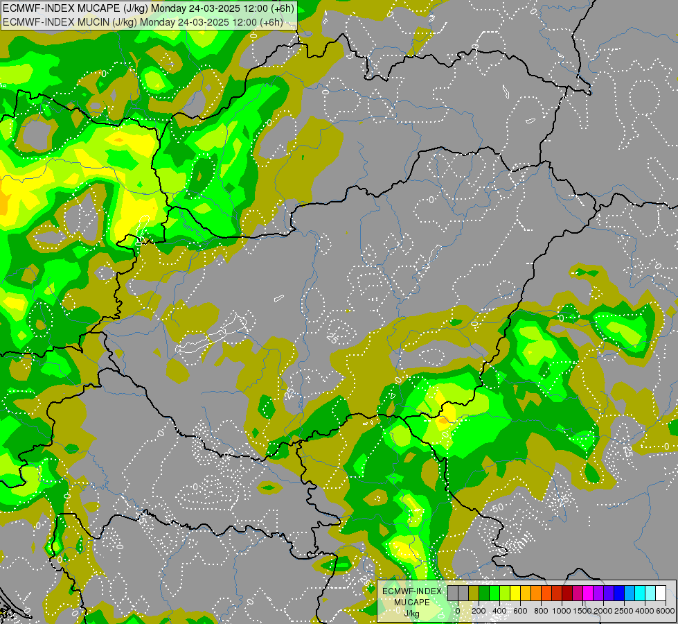The width and height of the screenshot is (678, 624).
Task: Select the red legend swatch before 1000
Action: click(557, 593)
